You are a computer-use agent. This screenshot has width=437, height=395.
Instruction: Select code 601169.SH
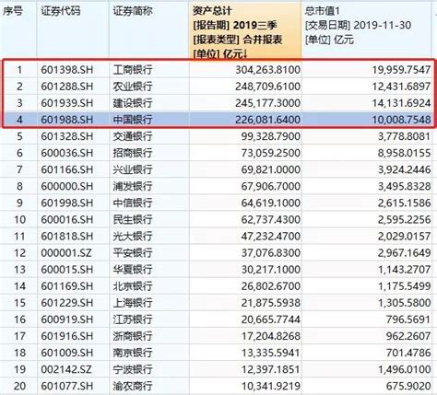point(67,286)
